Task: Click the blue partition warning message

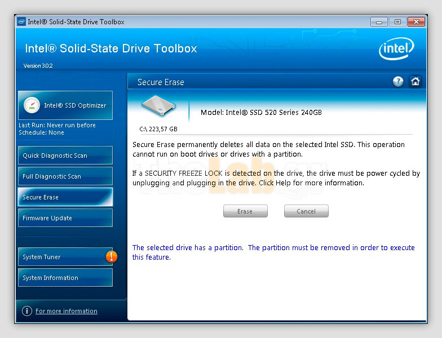Action: pos(273,252)
